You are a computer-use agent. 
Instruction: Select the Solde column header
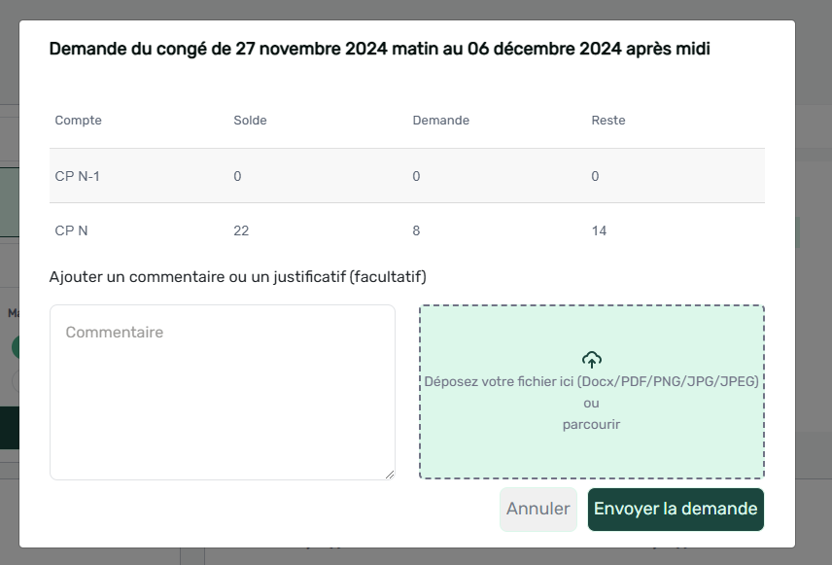point(250,121)
